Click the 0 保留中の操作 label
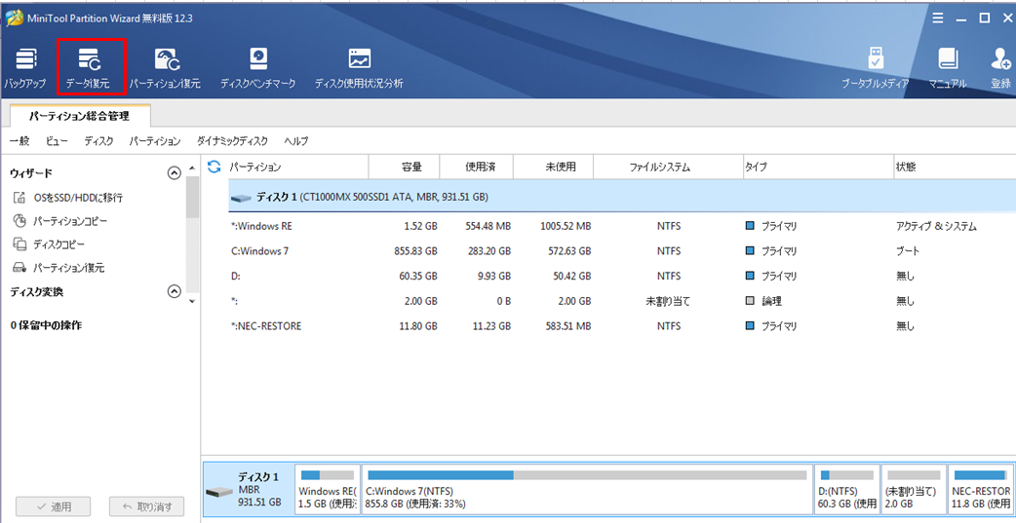1016x523 pixels. click(46, 325)
